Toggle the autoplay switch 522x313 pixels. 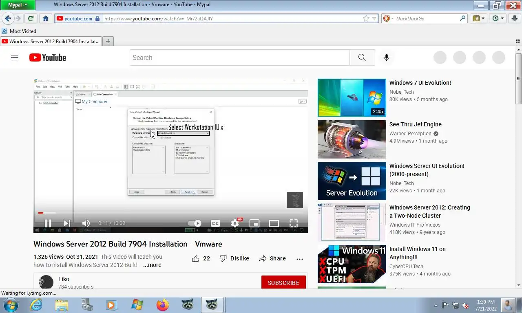pos(195,223)
